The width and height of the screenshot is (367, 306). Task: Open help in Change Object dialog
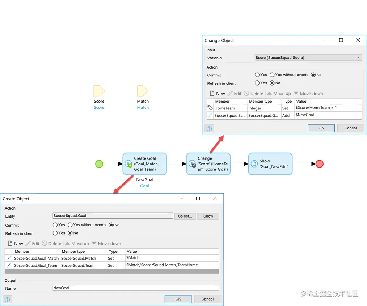coord(209,128)
